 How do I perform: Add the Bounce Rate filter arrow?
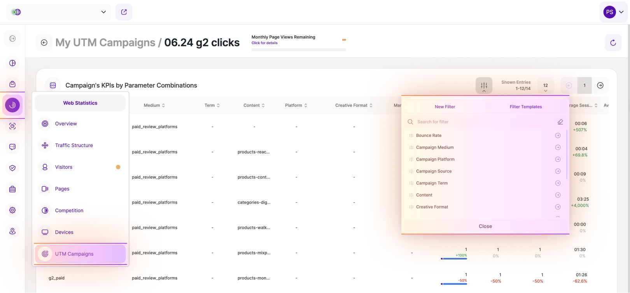tap(558, 135)
